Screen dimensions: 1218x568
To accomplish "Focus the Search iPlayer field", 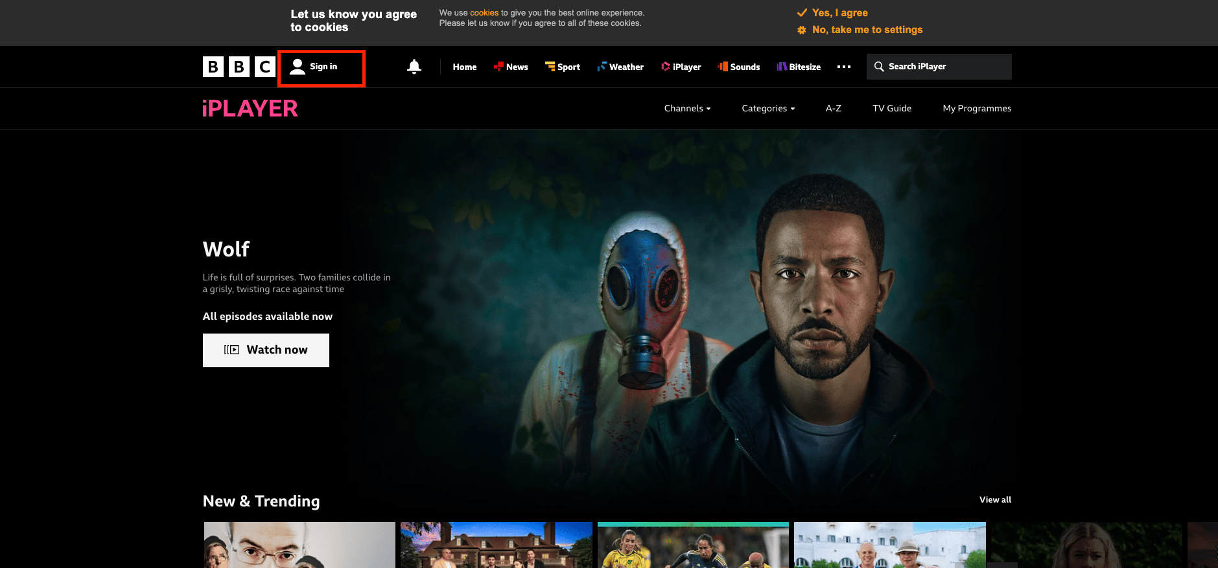I will (x=939, y=67).
